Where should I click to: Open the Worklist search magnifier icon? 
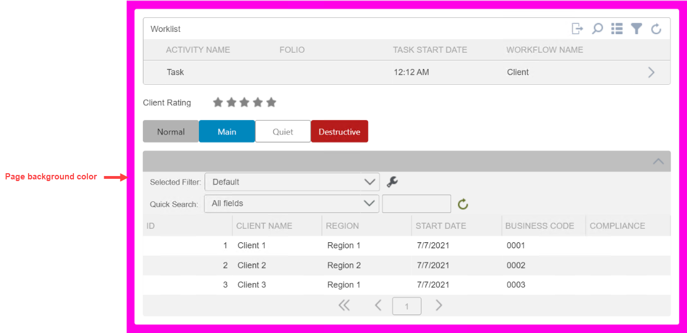pyautogui.click(x=597, y=29)
